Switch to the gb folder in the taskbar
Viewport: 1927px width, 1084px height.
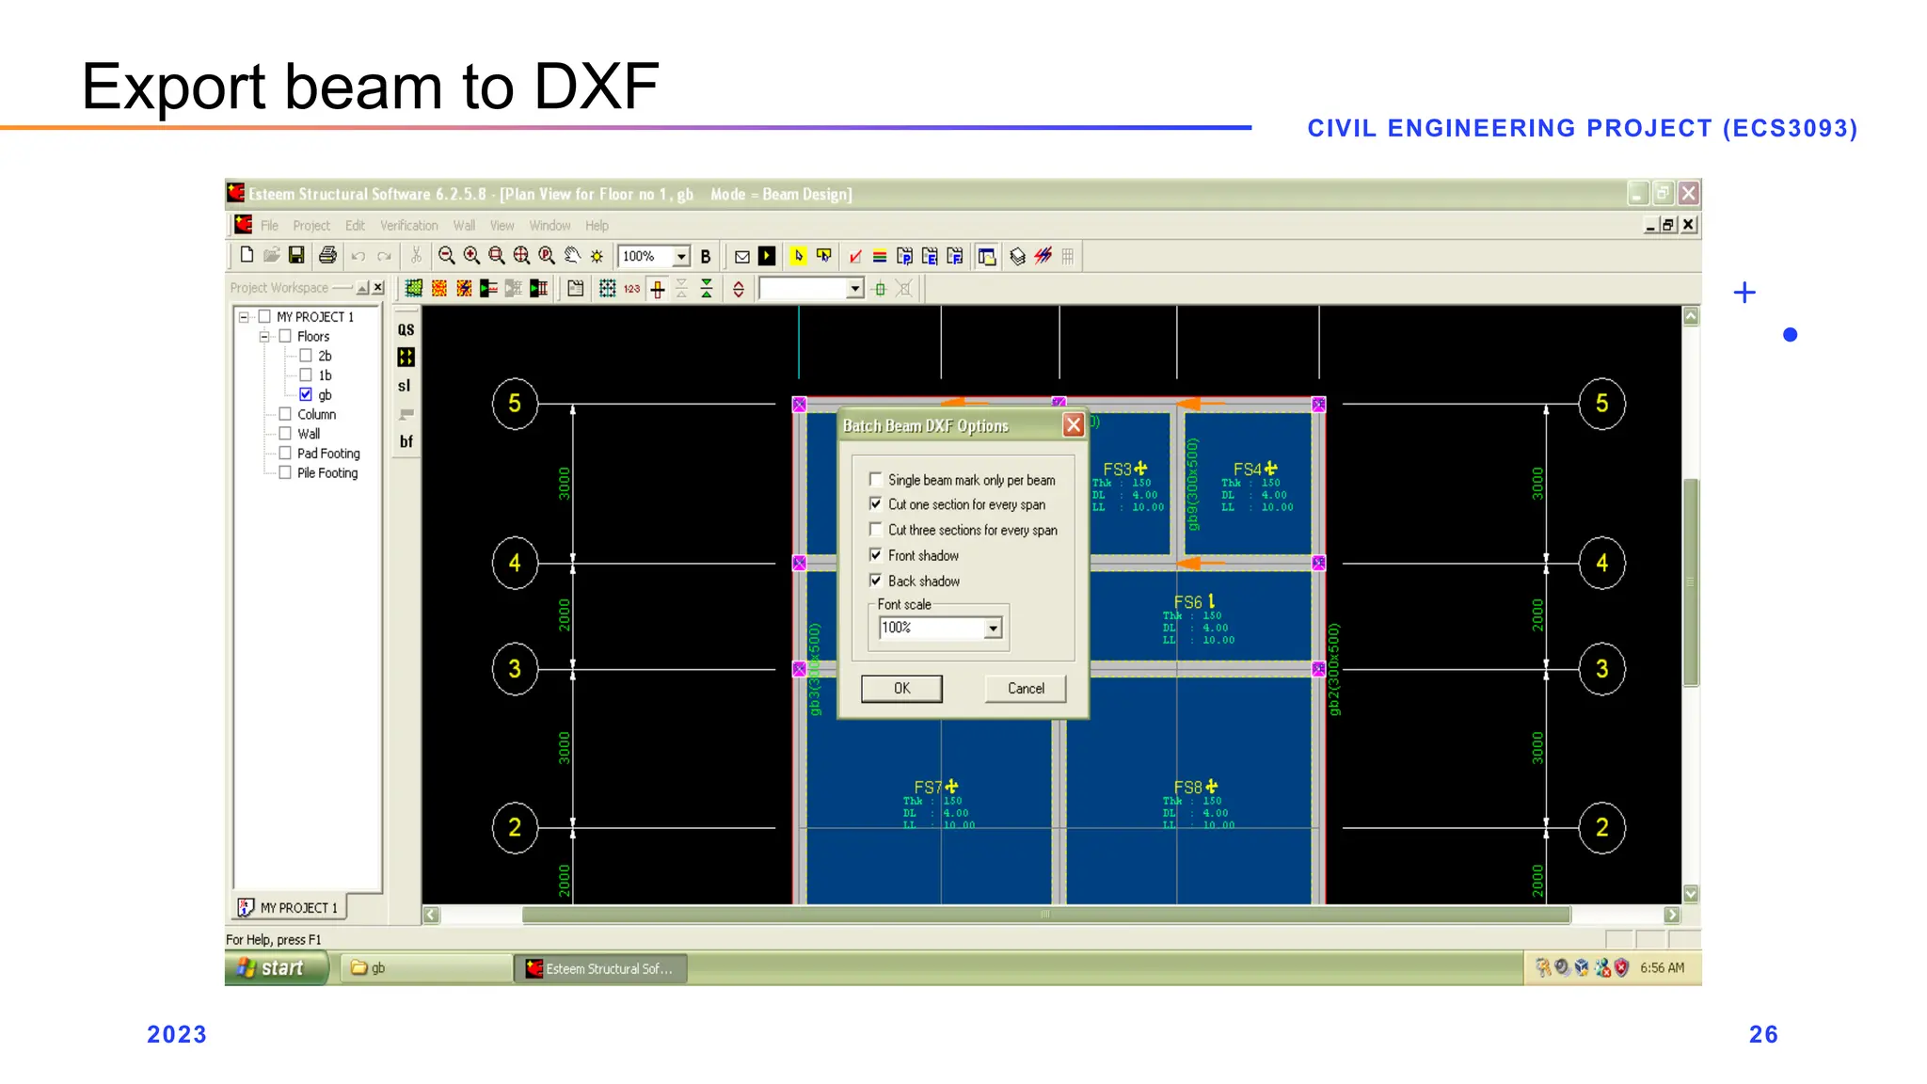pyautogui.click(x=428, y=967)
